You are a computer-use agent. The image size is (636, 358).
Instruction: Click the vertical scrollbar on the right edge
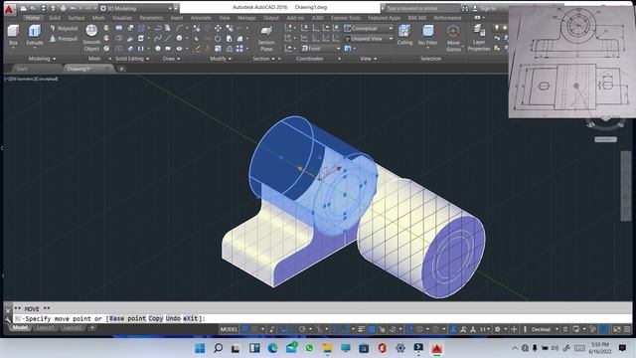(x=626, y=186)
